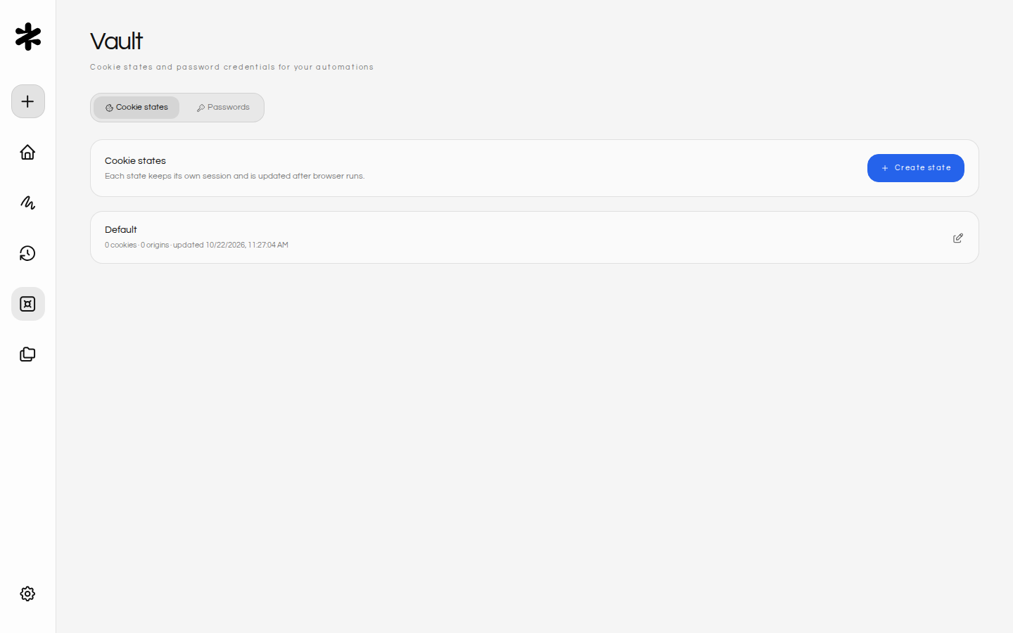Edit the Default cookie state
Image resolution: width=1013 pixels, height=633 pixels.
957,238
